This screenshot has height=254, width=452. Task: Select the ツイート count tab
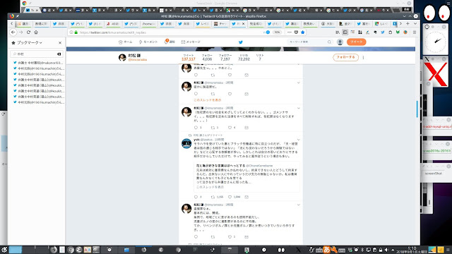189,57
